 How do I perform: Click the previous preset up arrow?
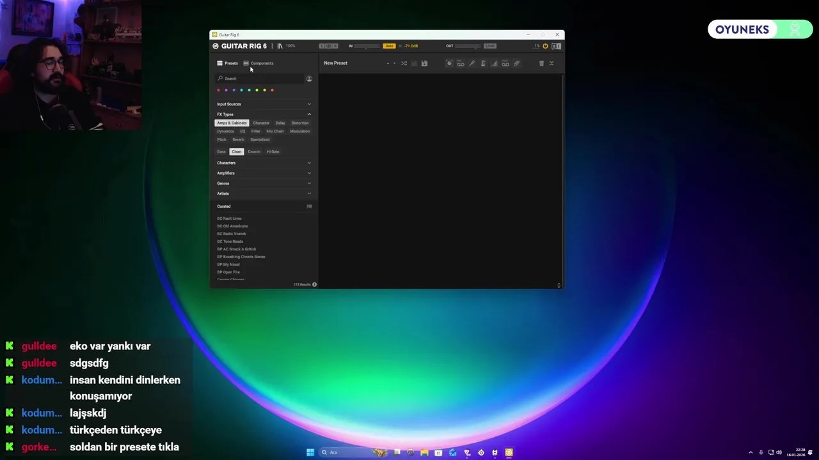(x=388, y=63)
